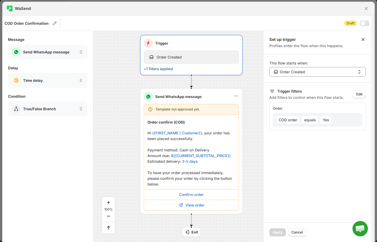377x242 pixels.
Task: Click the Draft status badge
Action: pyautogui.click(x=350, y=23)
